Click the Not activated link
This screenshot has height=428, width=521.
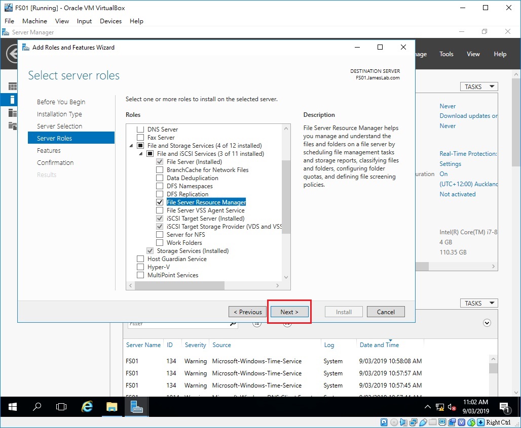point(457,194)
